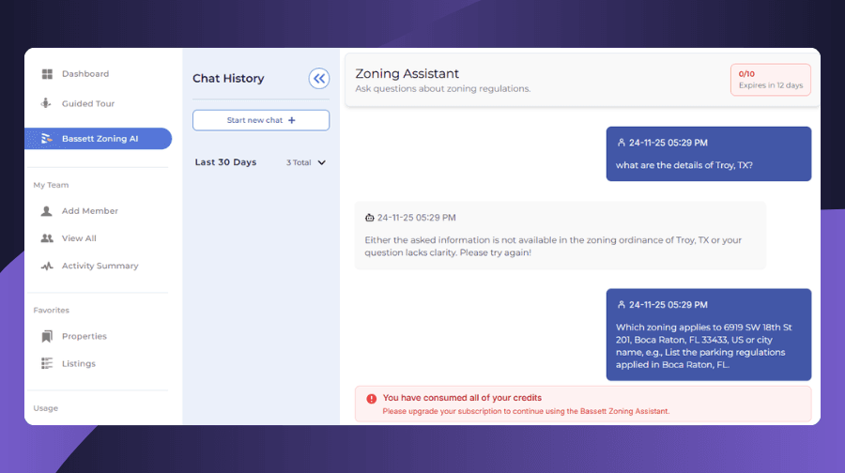Click the Boca Raton zoning question message

(x=709, y=334)
